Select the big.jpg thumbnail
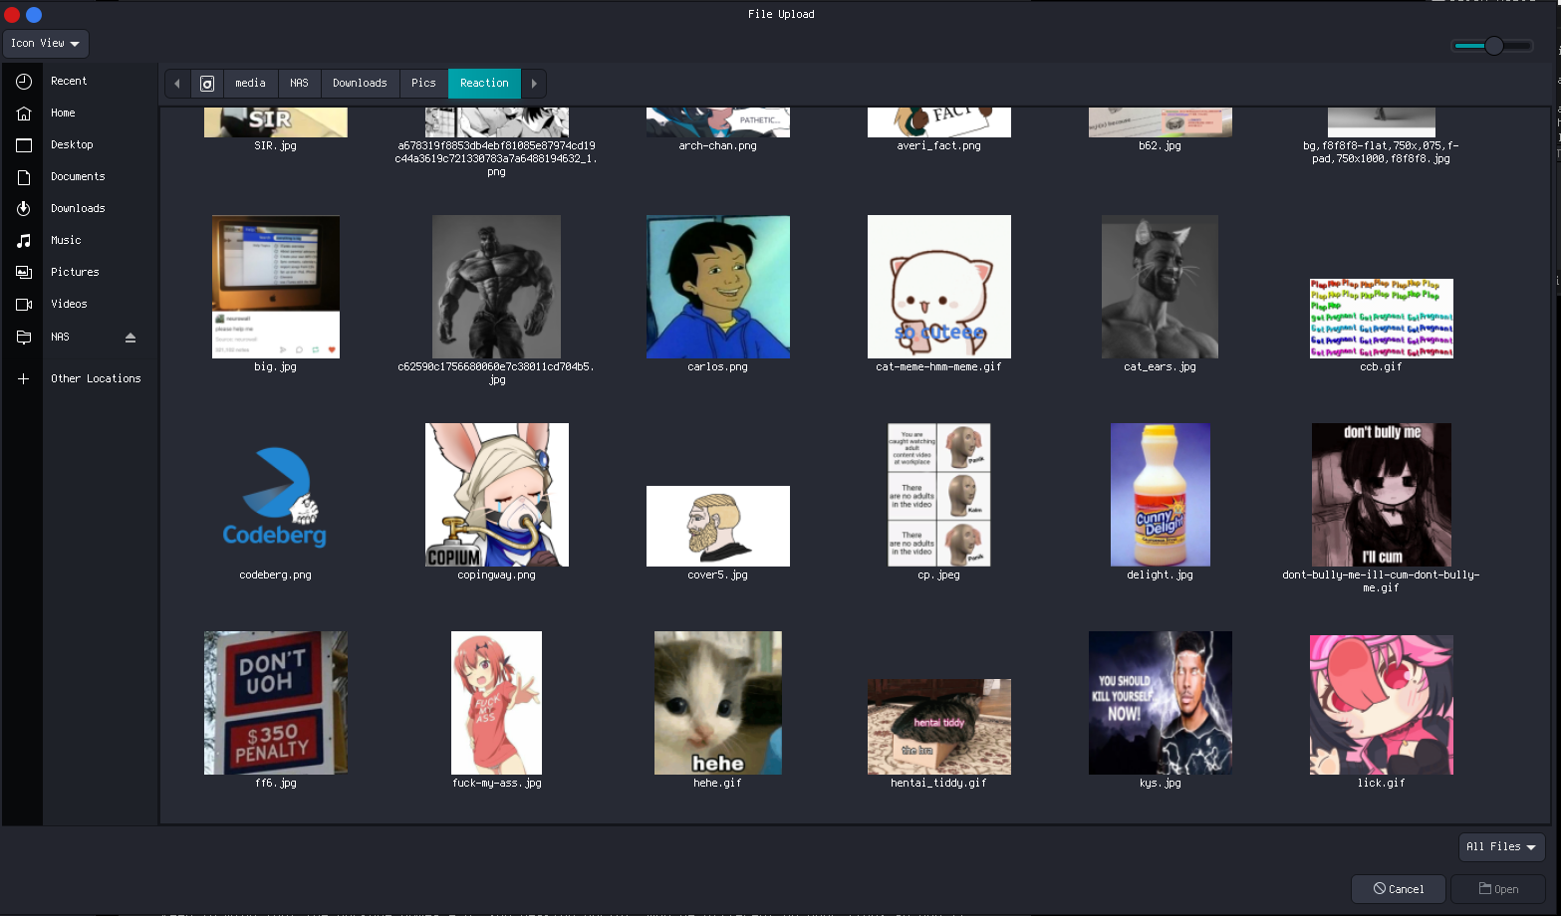 click(276, 287)
